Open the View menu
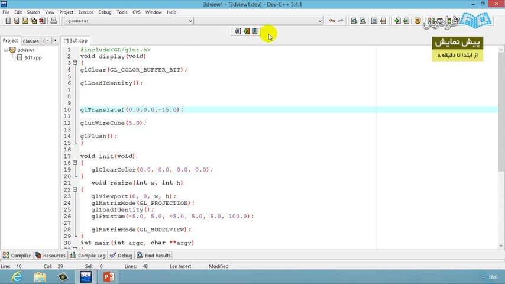Viewport: 505px width, 284px height. coord(50,12)
